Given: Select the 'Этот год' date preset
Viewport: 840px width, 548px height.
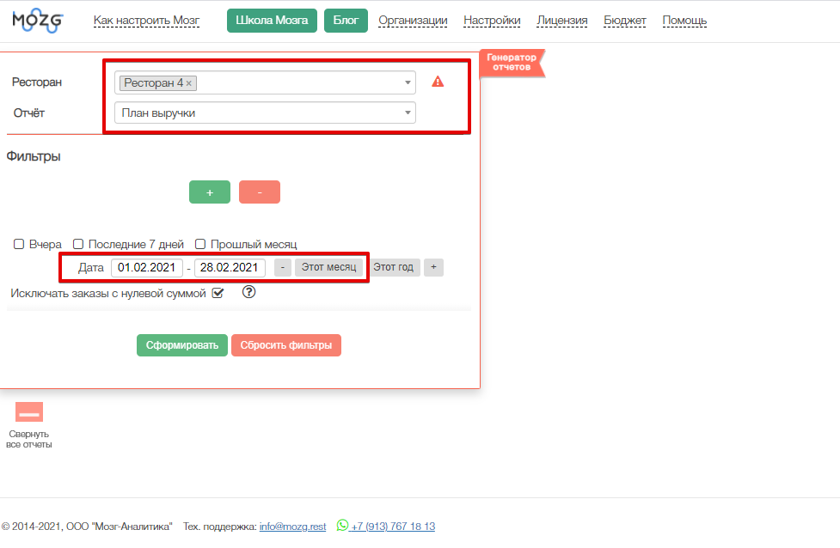Looking at the screenshot, I should click(393, 267).
